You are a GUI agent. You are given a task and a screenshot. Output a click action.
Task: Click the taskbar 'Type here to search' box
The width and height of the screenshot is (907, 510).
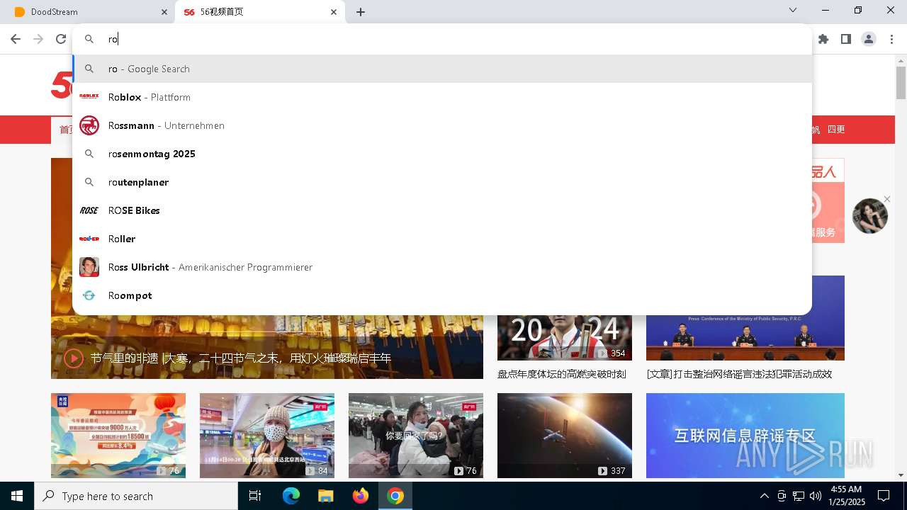point(136,496)
